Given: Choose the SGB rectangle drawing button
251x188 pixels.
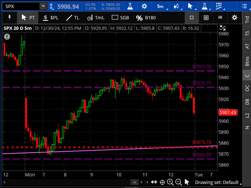Looking at the screenshot, I should click(120, 17).
